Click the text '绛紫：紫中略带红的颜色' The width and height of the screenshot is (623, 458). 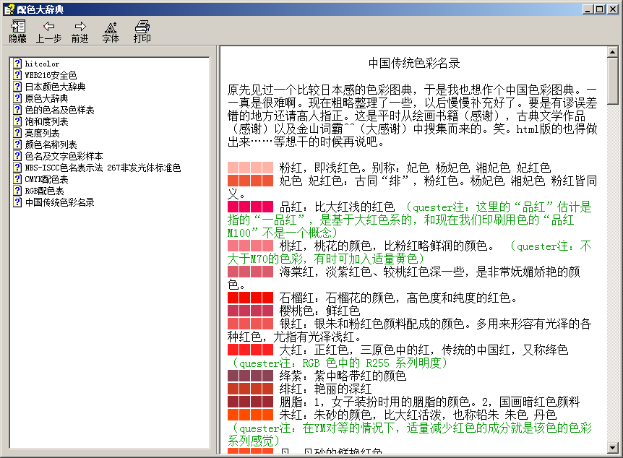click(343, 376)
